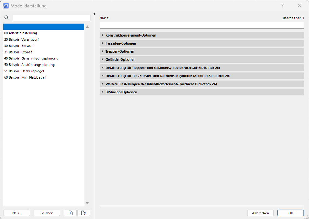Click the magnifier search icon
This screenshot has height=219, width=309.
6,18
